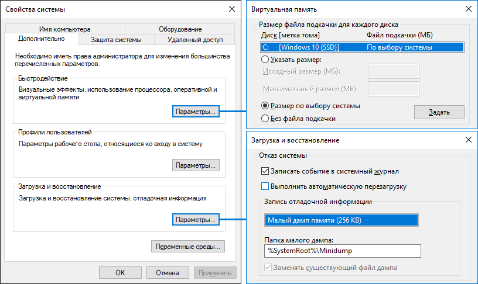Select the Защита системы tab
This screenshot has height=284, width=478.
point(117,40)
